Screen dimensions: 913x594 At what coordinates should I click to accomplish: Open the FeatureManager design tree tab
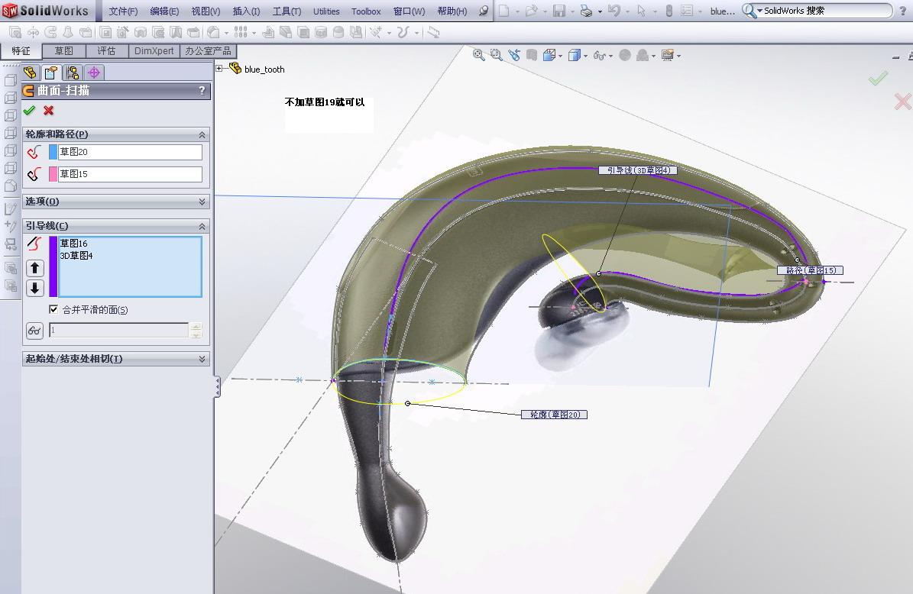(x=31, y=73)
